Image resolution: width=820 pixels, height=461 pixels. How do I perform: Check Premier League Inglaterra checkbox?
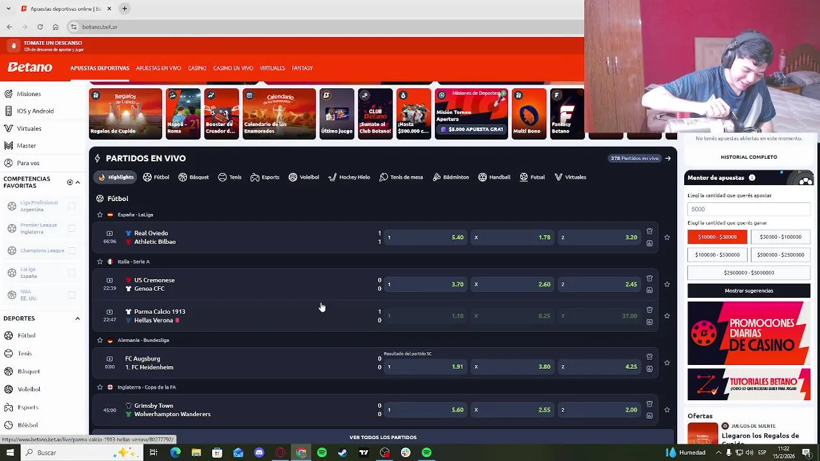click(72, 229)
